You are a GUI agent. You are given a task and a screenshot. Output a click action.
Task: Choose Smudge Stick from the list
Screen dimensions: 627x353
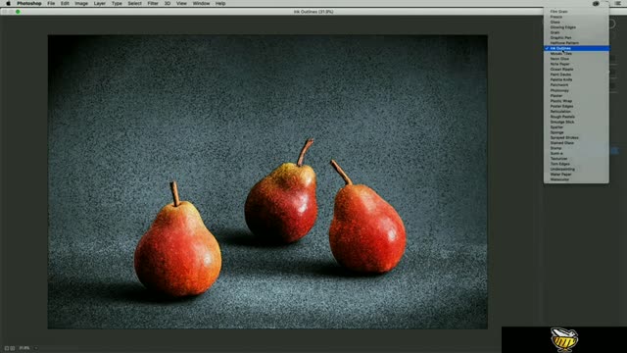click(x=576, y=122)
